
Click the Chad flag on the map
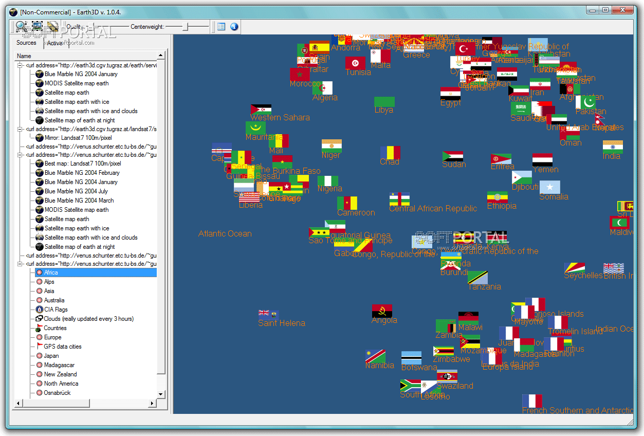coord(390,152)
